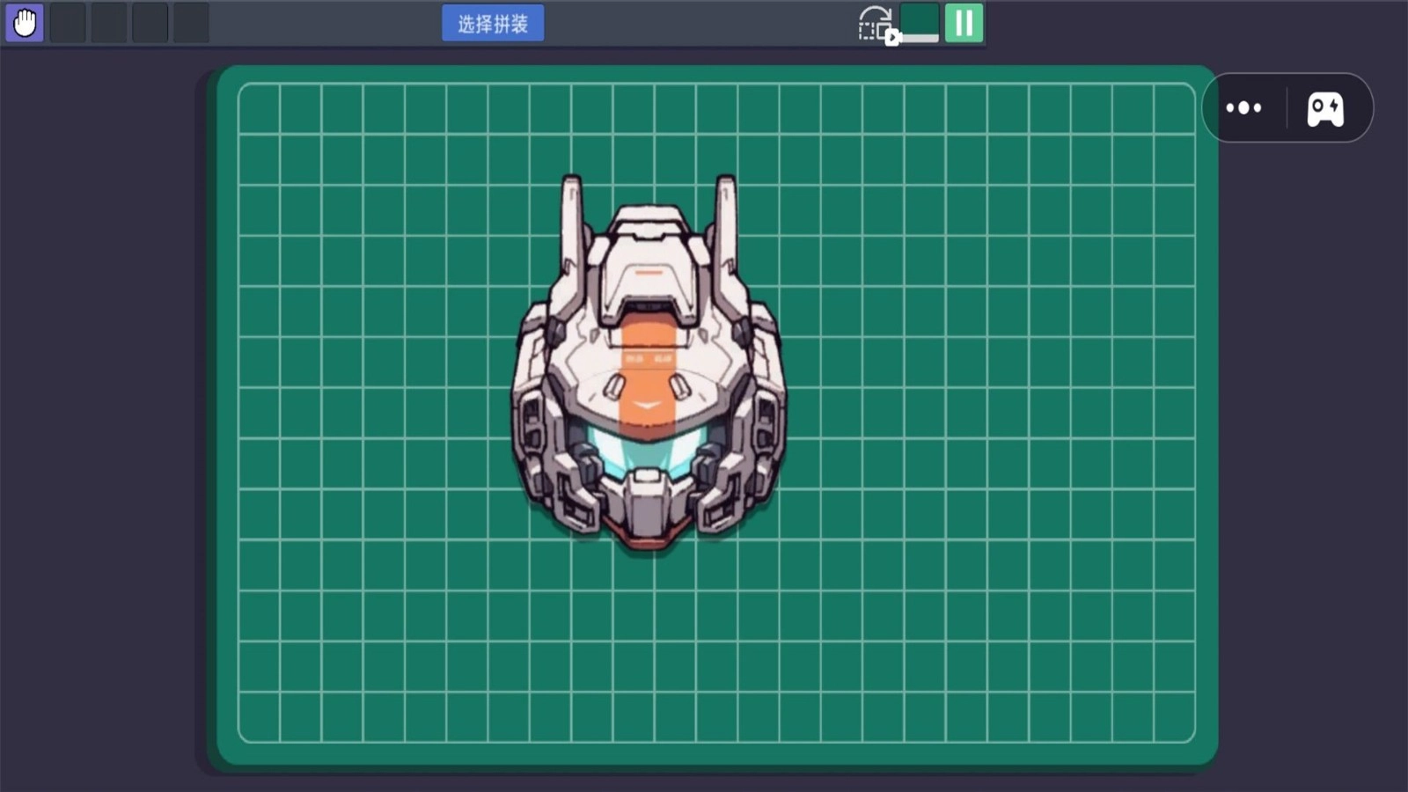
Task: Click the robot's right side ear armor
Action: click(x=764, y=422)
